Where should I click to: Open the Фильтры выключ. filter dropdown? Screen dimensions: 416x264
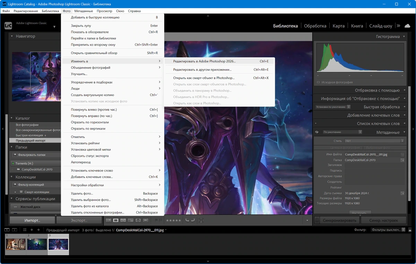pyautogui.click(x=388, y=230)
